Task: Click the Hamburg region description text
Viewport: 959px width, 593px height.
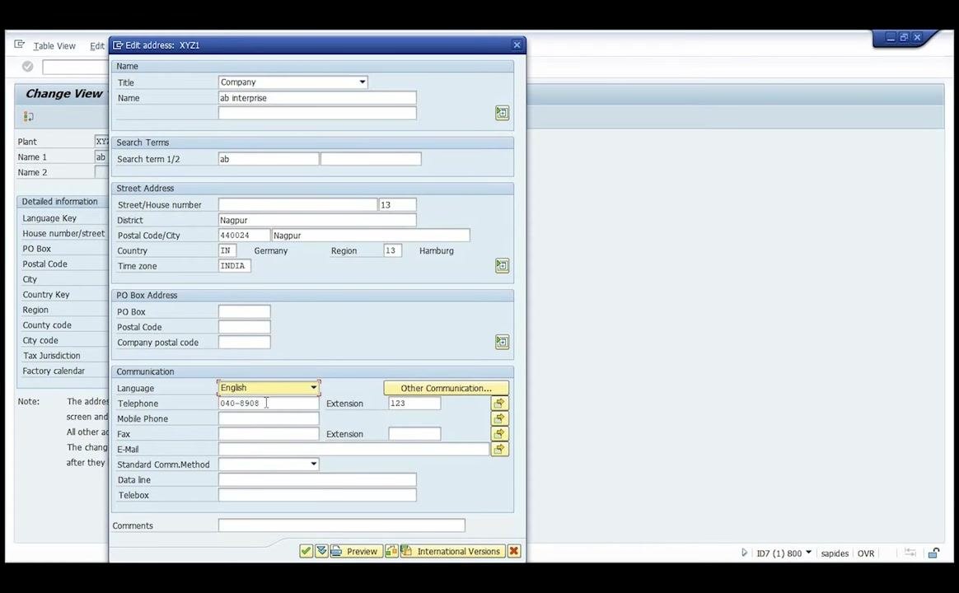Action: (x=436, y=250)
